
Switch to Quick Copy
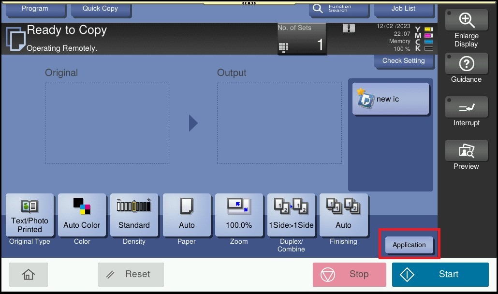click(x=100, y=8)
